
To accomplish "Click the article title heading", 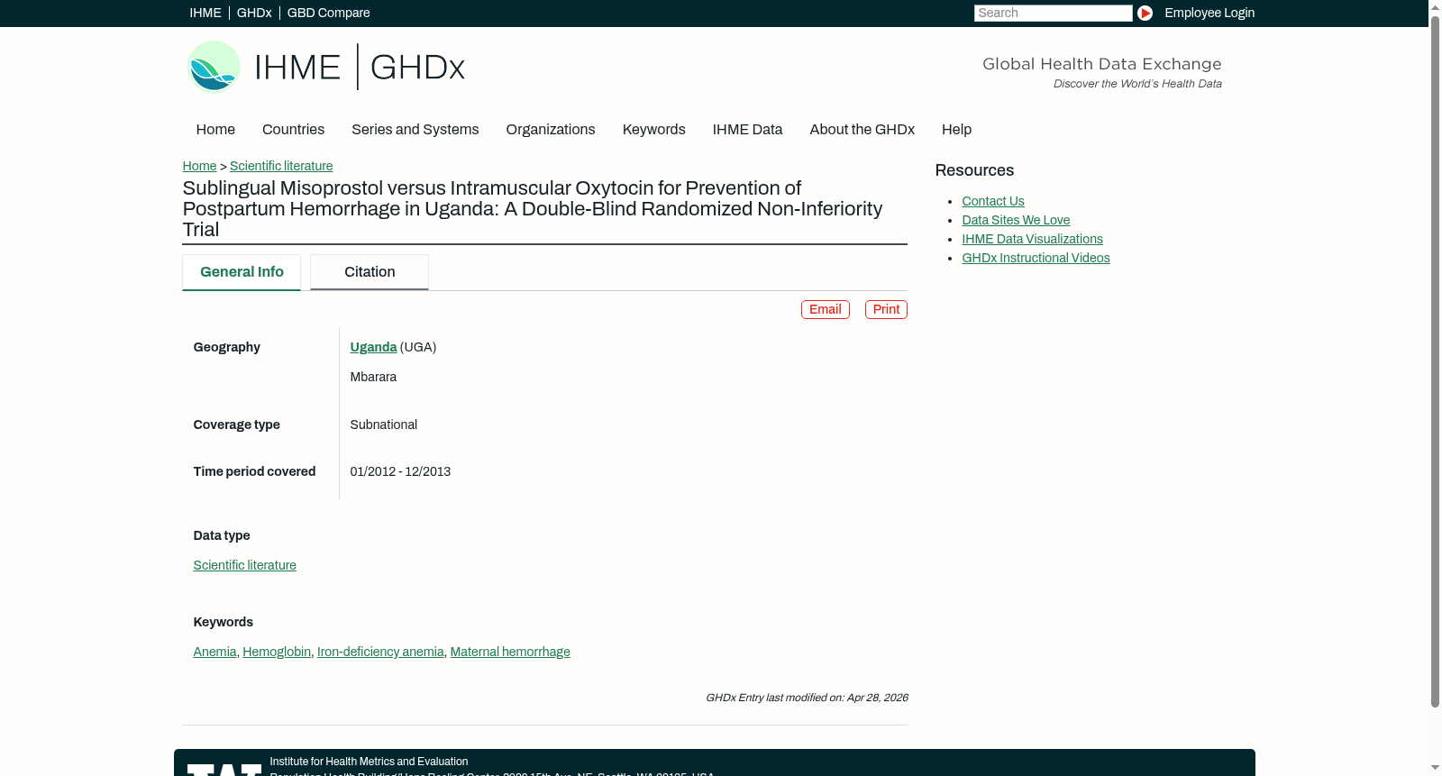I will [533, 209].
